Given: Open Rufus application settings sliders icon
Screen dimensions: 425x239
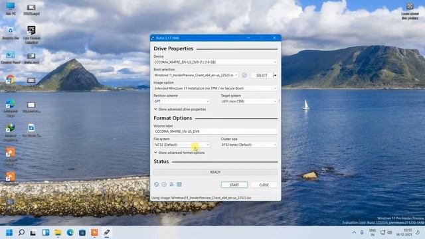Looking at the screenshot, I should (x=171, y=185).
